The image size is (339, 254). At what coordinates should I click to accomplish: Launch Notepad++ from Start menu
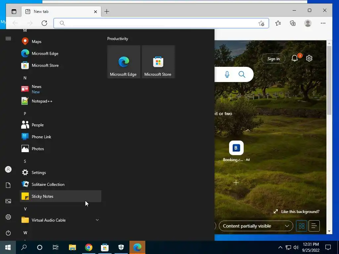(61, 101)
